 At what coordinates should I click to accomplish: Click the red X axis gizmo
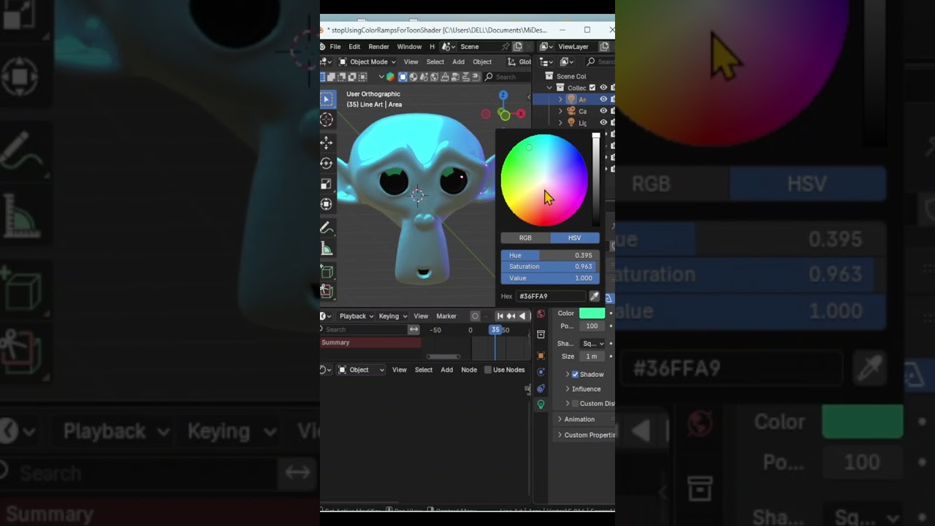pyautogui.click(x=521, y=113)
